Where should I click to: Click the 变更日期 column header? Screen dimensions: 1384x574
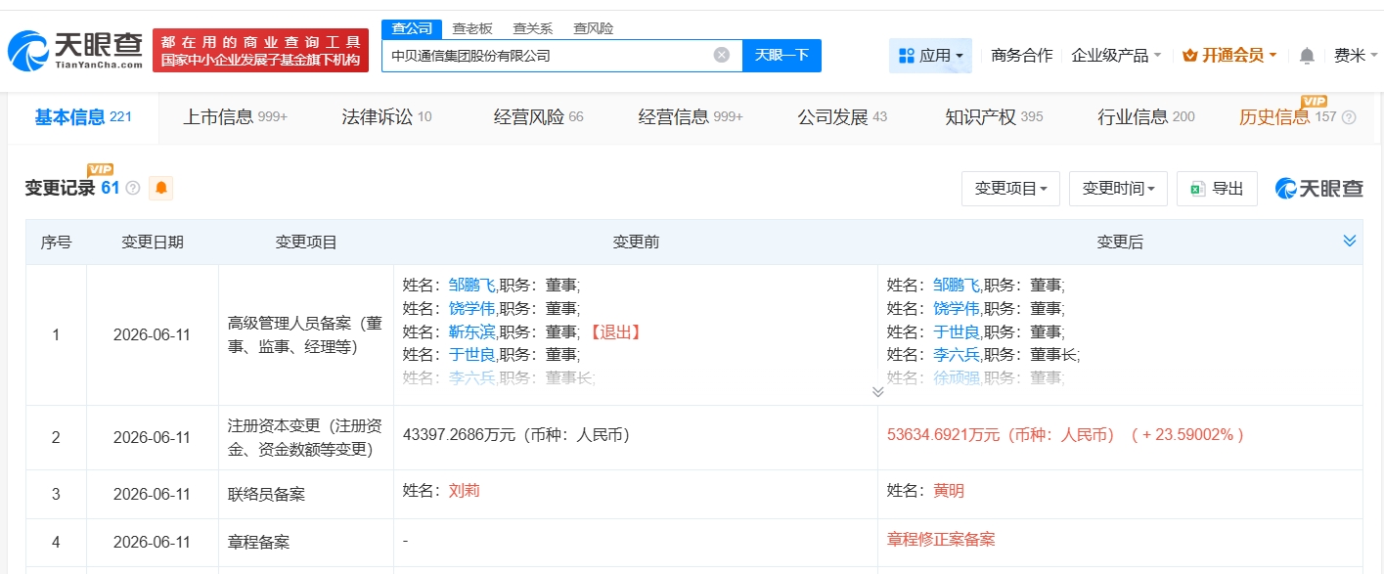coord(152,242)
